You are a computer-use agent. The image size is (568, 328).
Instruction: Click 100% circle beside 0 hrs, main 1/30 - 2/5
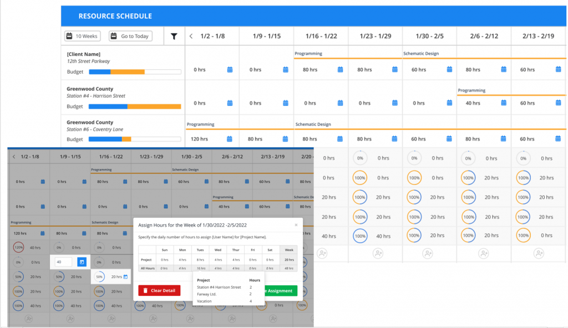[x=414, y=178]
